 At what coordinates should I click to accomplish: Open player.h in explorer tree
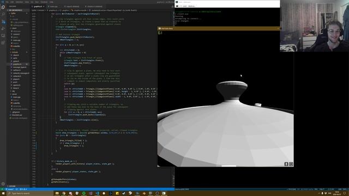pos(16,79)
